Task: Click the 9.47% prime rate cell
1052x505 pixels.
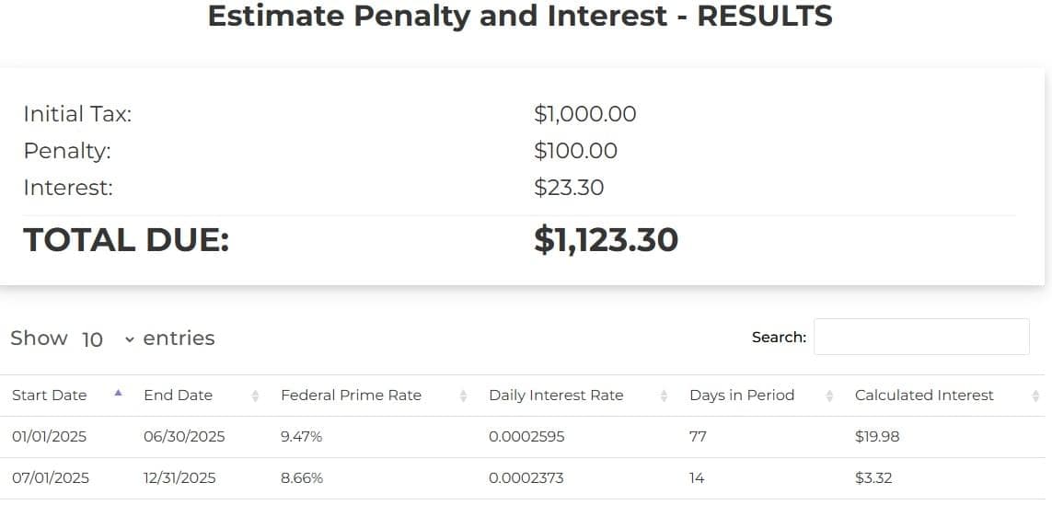Action: point(302,437)
